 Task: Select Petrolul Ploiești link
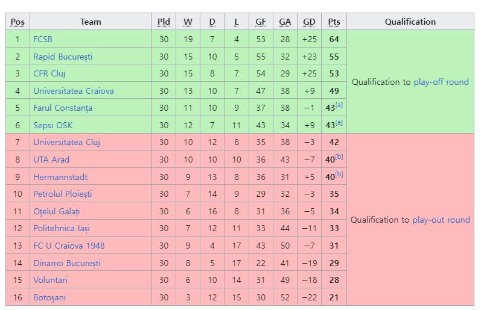tap(63, 194)
